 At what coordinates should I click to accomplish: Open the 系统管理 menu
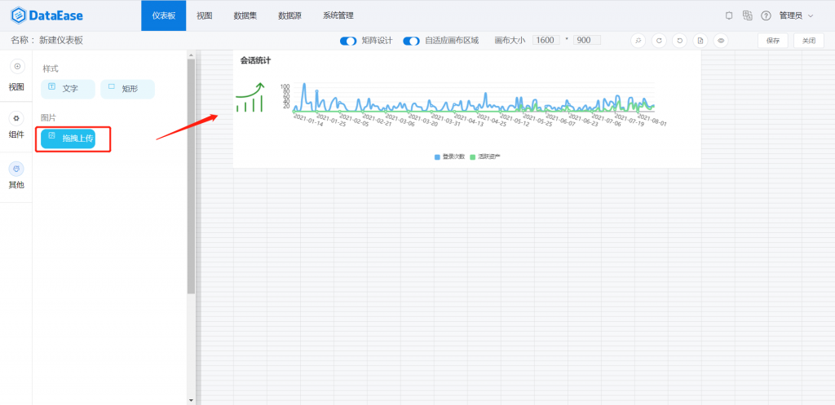pyautogui.click(x=338, y=15)
